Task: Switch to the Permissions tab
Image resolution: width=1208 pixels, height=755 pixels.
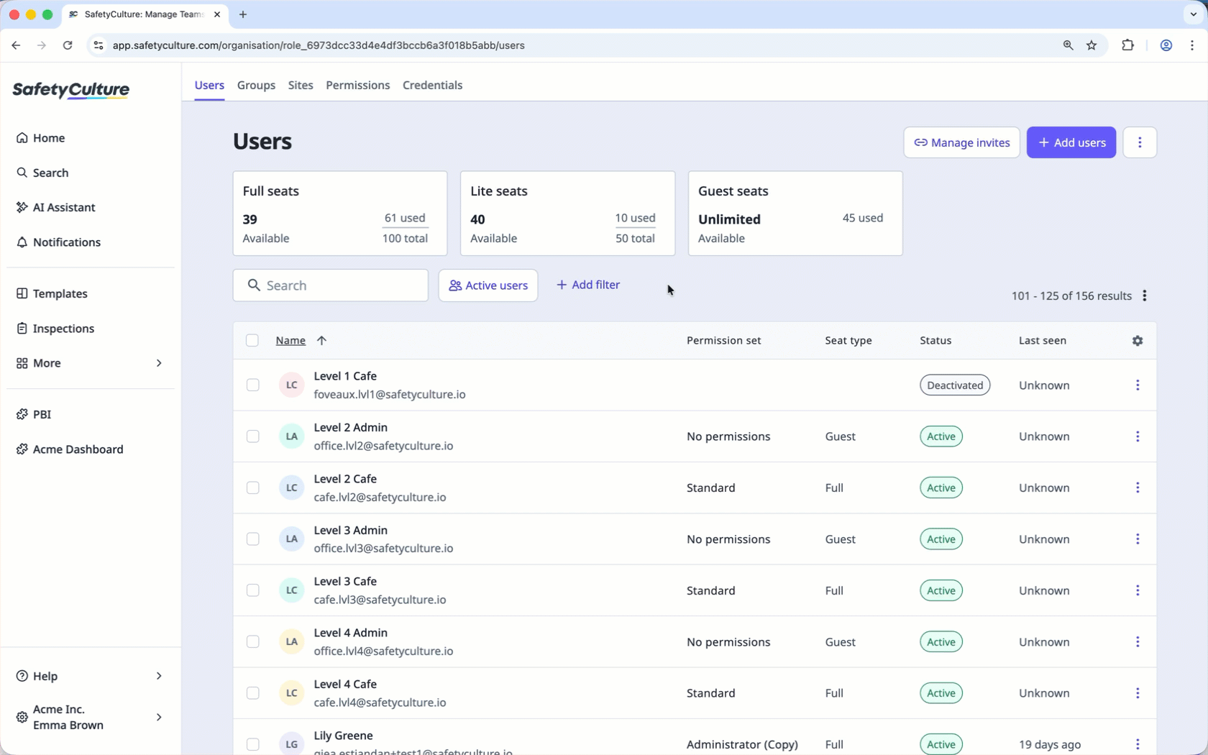Action: click(357, 85)
